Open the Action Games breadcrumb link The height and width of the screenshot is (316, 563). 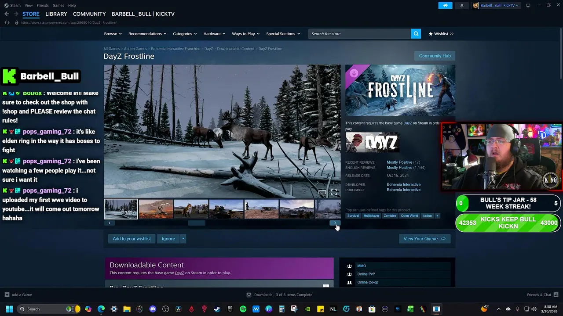pyautogui.click(x=135, y=49)
